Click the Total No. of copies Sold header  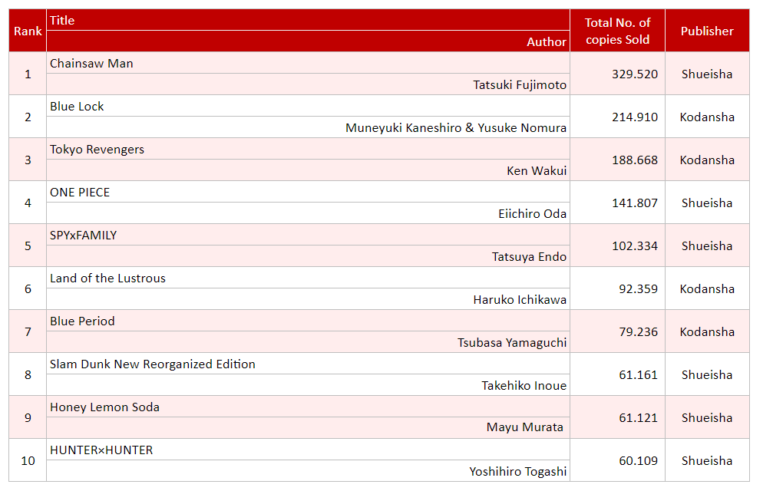617,31
